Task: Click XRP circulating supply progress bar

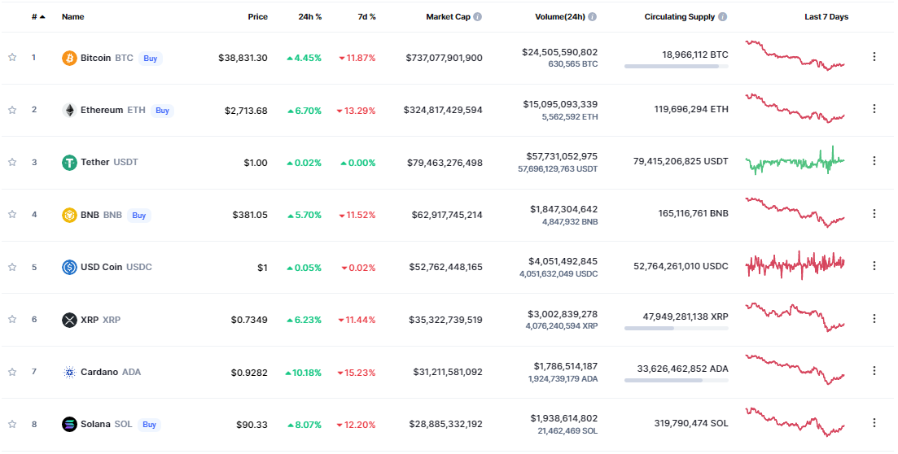Action: pos(677,329)
